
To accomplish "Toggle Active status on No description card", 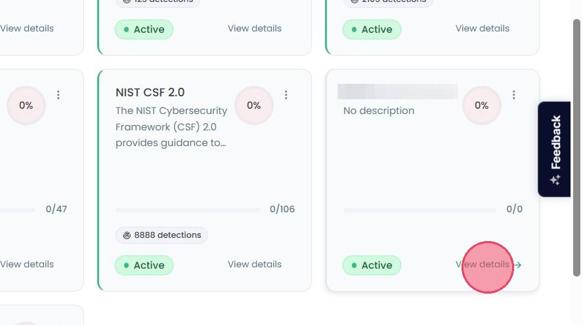I will click(372, 265).
